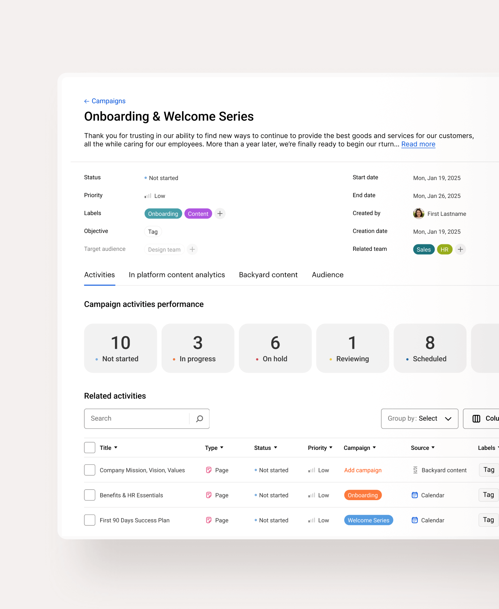This screenshot has width=499, height=609.
Task: Click the Add campaign link
Action: point(363,470)
